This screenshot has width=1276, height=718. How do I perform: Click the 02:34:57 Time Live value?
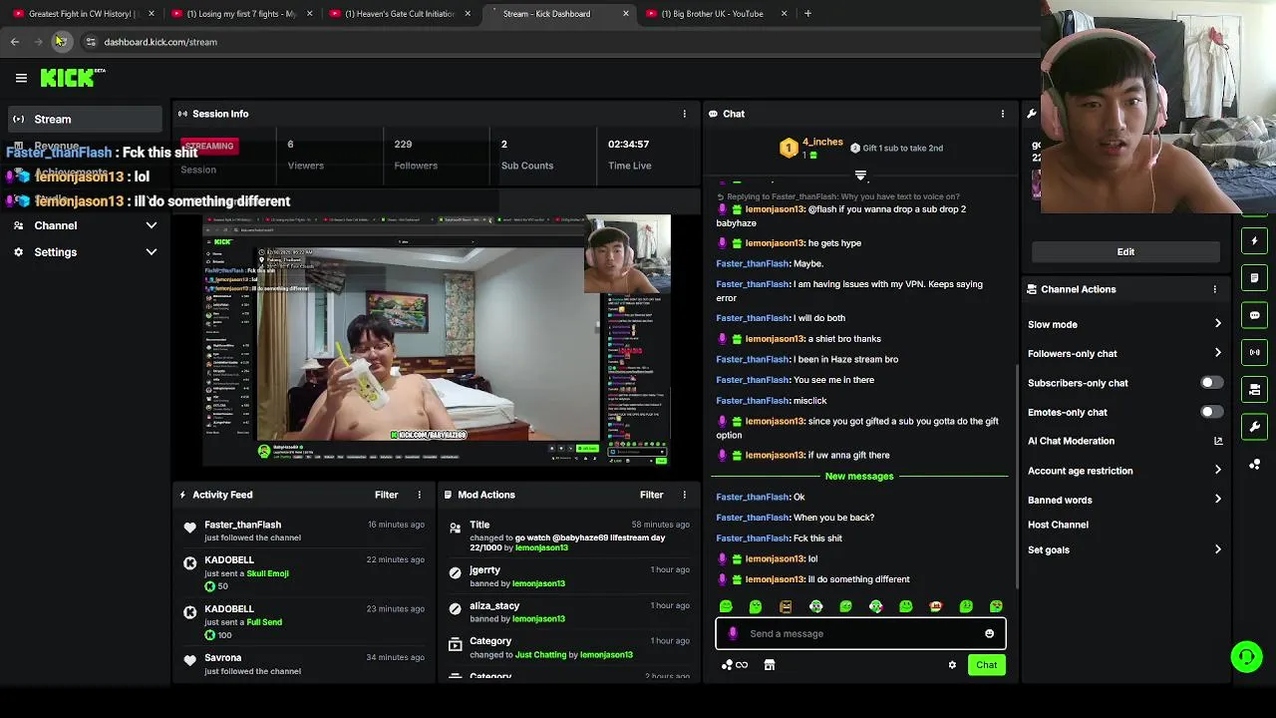point(628,145)
